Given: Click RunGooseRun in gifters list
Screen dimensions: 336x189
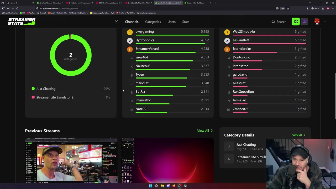Looking at the screenshot, I should tap(243, 92).
